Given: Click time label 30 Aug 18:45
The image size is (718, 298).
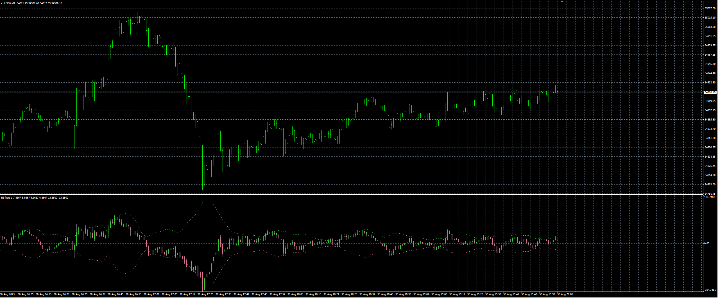Looking at the screenshot, I should point(385,295).
